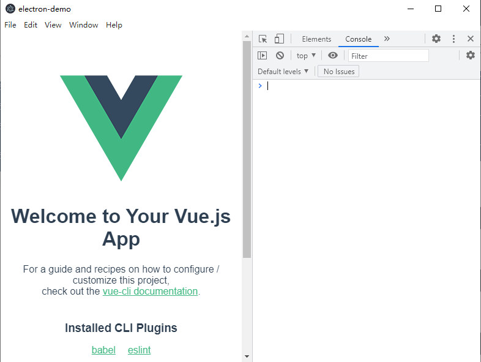The image size is (481, 362).
Task: Click the Installed CLI Plugins heading
Action: tap(121, 328)
